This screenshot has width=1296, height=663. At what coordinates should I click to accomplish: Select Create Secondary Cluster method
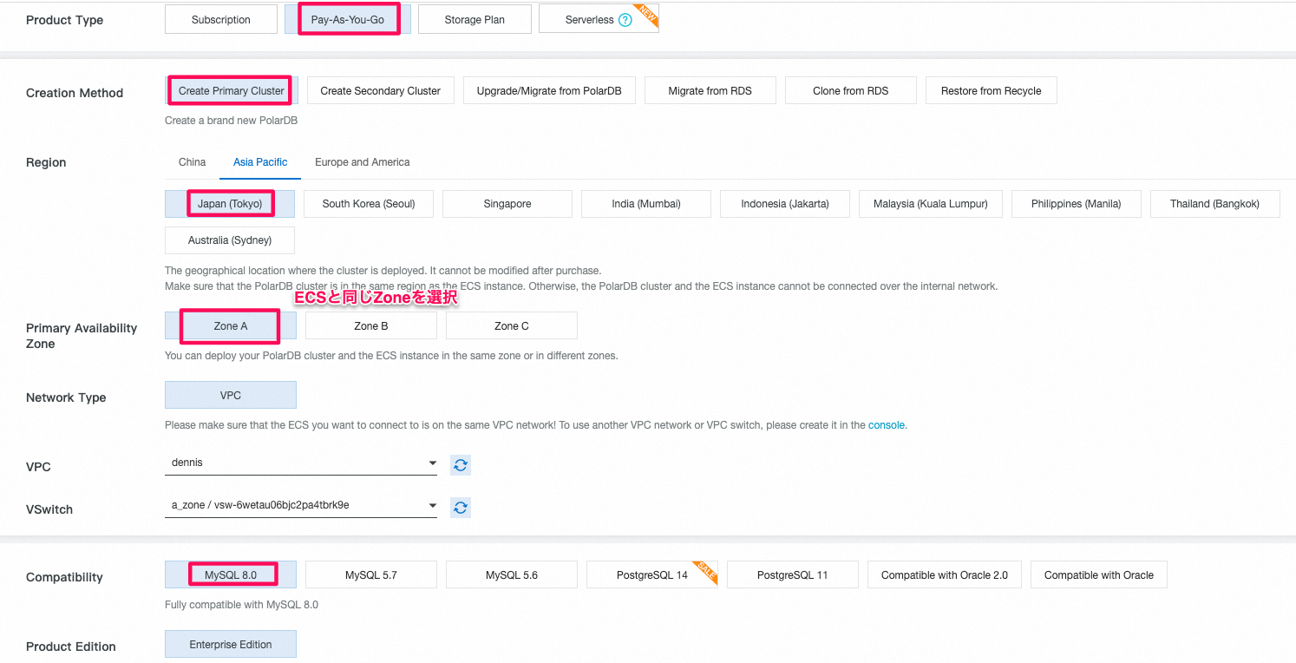[381, 91]
